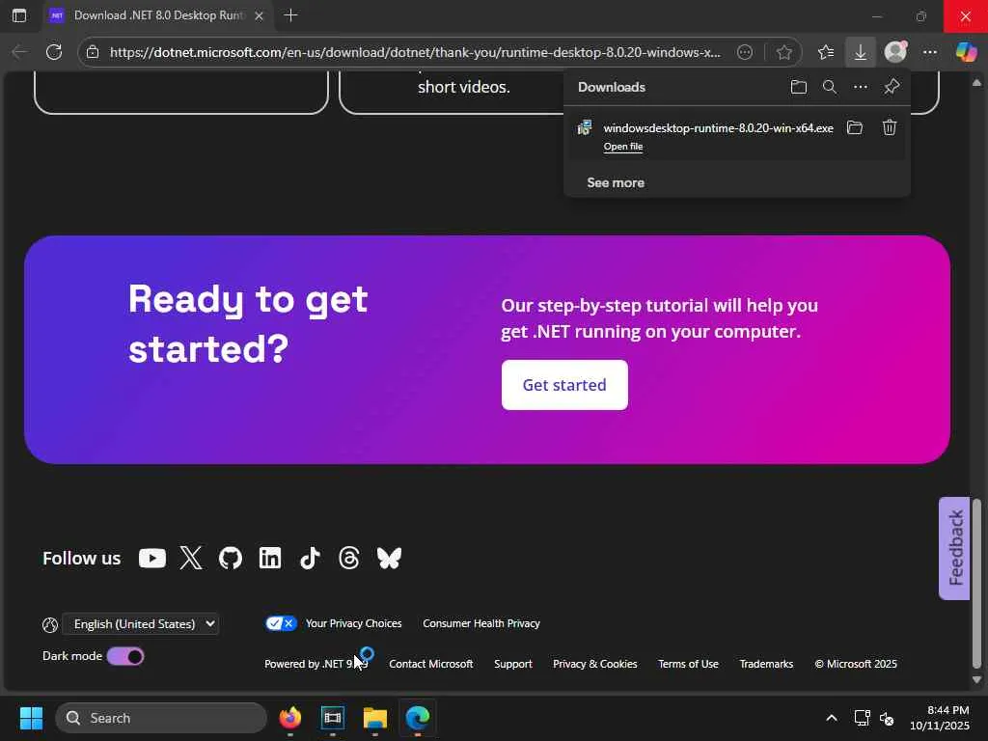
Task: Open Contact Microsoft footer link
Action: [x=431, y=664]
